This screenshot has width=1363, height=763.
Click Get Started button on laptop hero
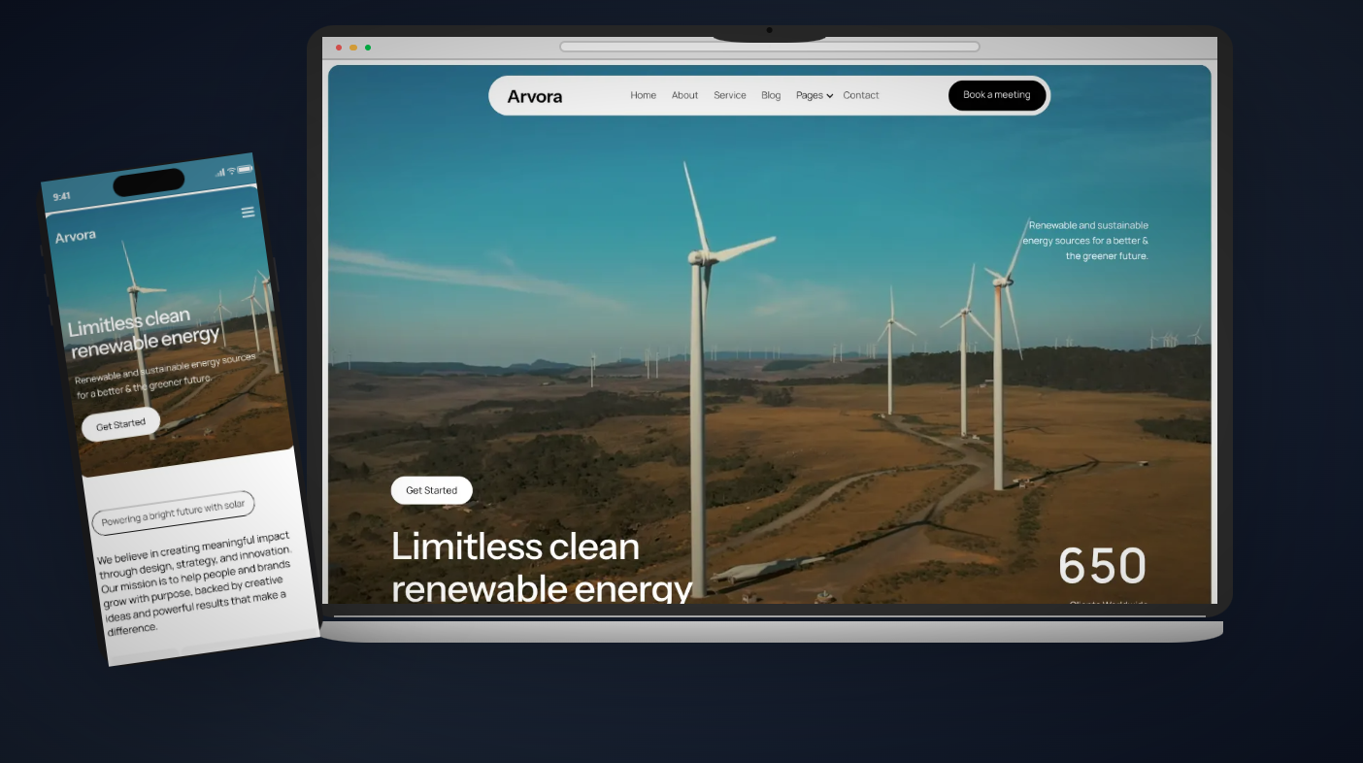coord(431,490)
